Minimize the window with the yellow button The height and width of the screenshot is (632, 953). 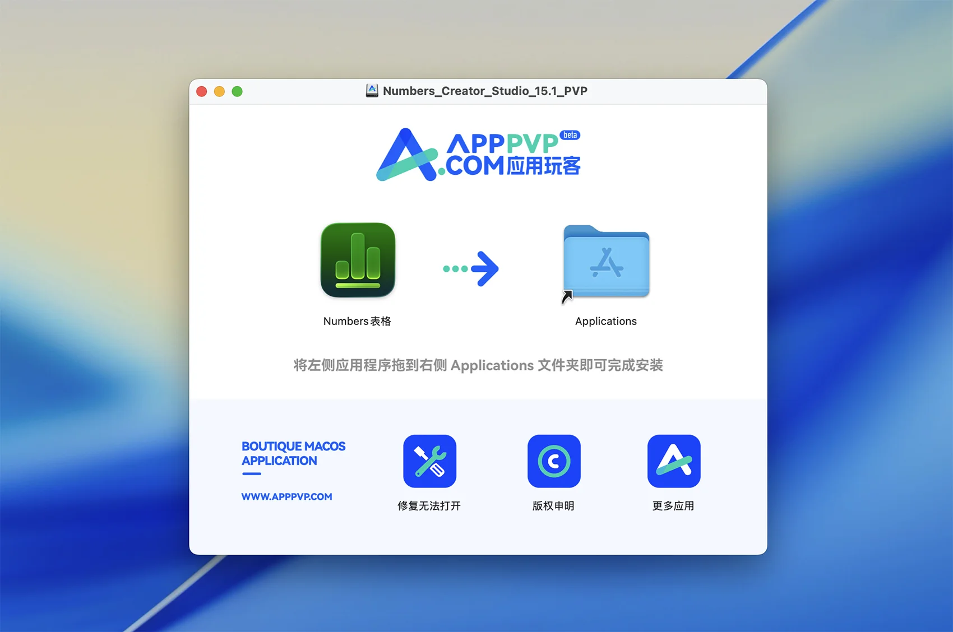[220, 91]
